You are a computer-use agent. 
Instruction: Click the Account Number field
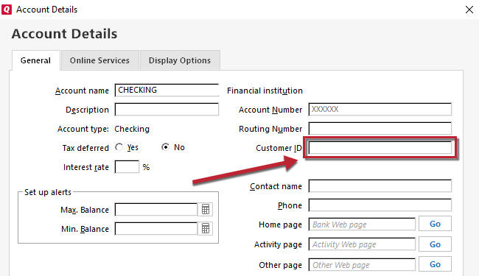[380, 109]
